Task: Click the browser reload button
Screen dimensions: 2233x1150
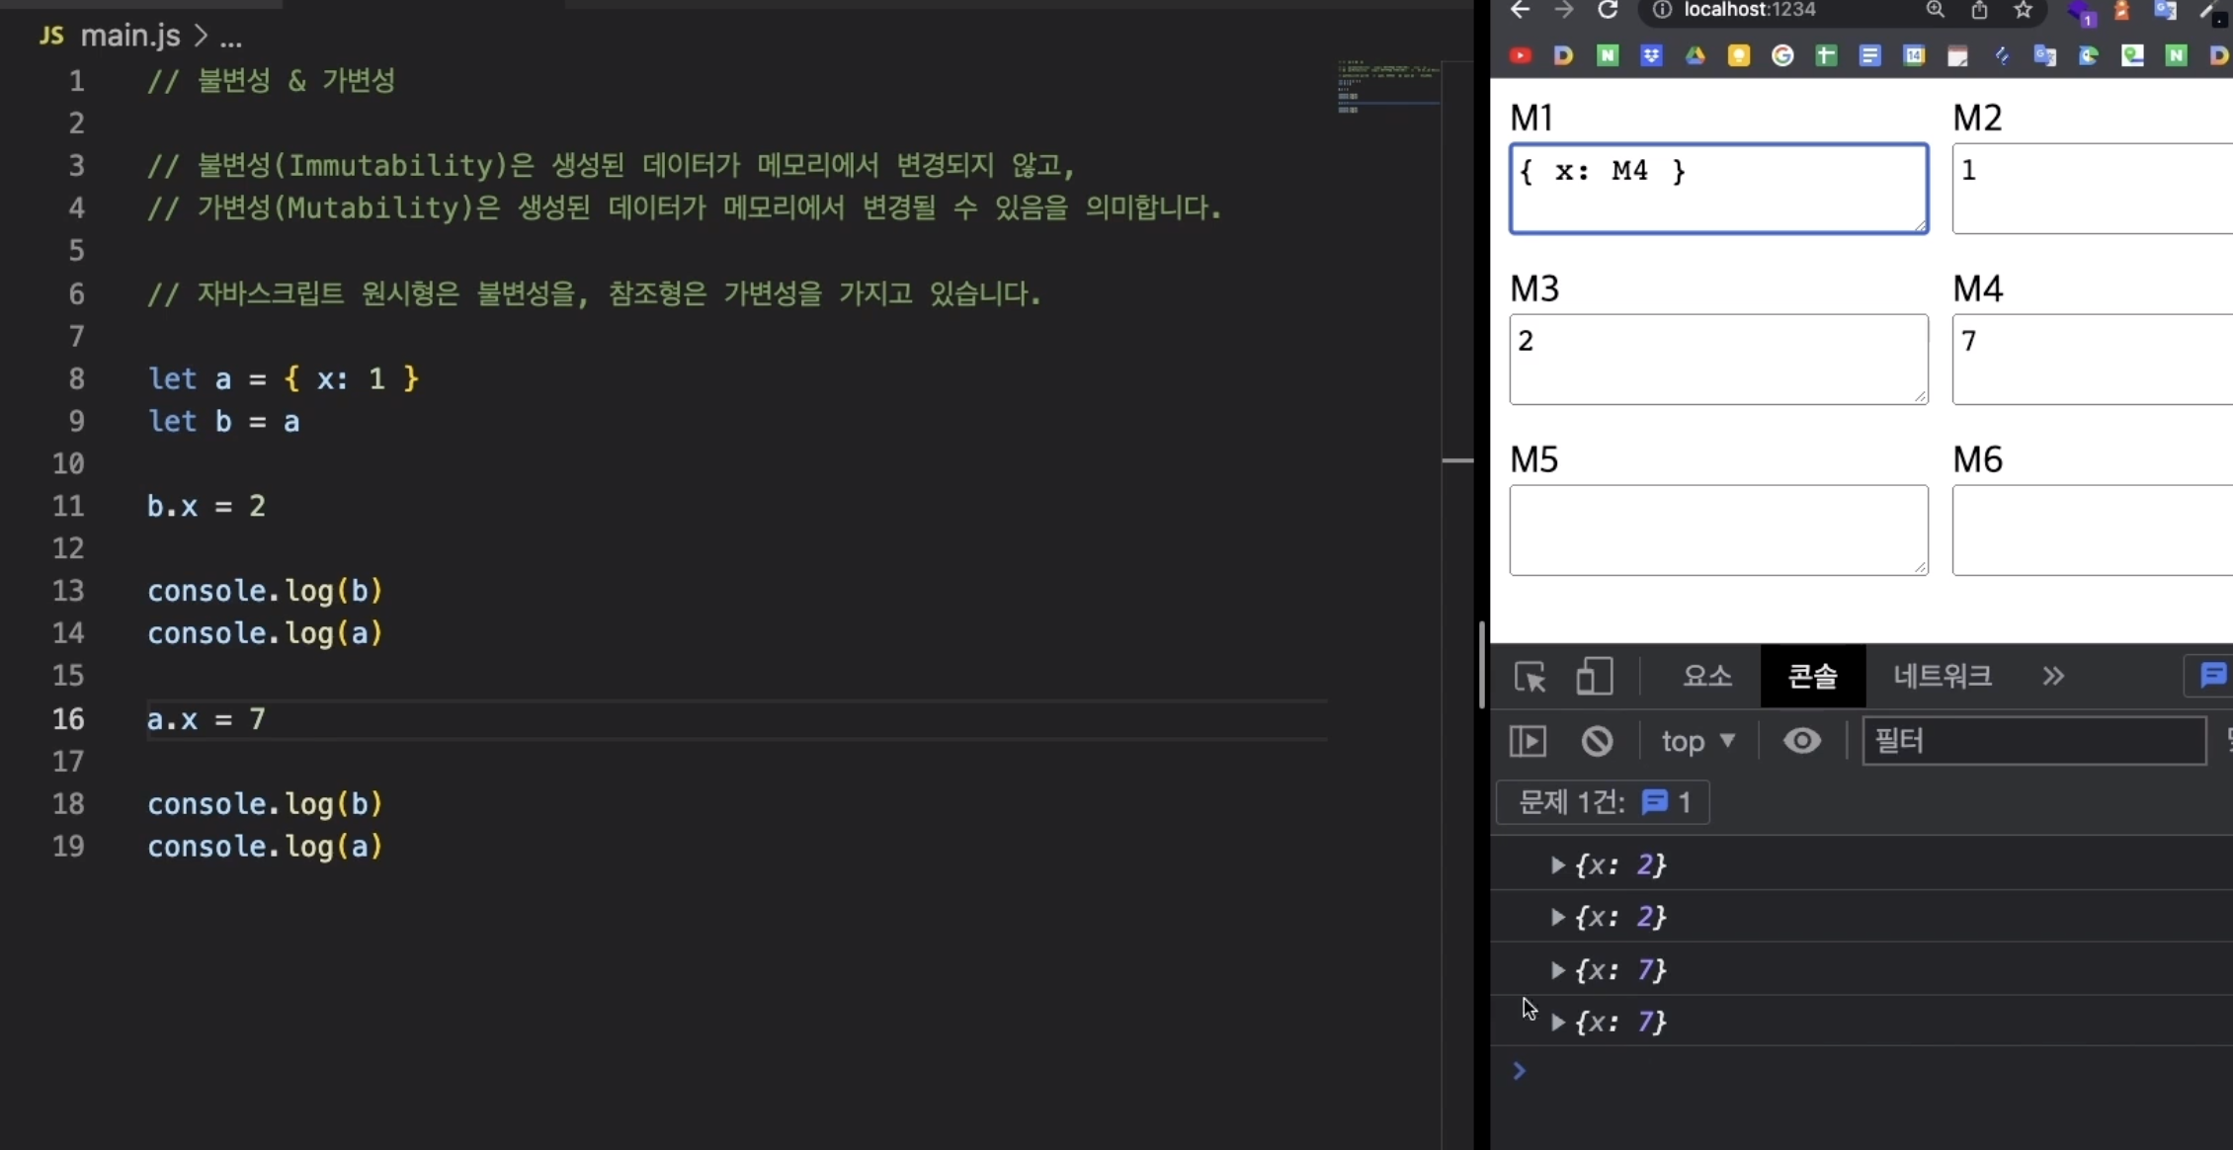Action: coord(1608,11)
